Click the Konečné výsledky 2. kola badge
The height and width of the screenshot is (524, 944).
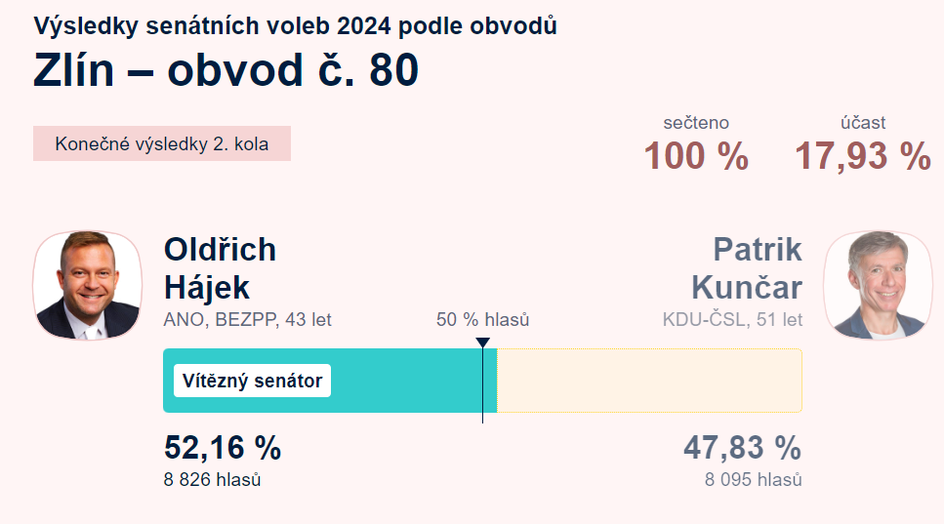162,143
